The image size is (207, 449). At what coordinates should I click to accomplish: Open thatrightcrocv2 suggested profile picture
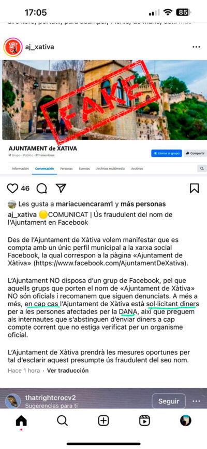(x=13, y=401)
